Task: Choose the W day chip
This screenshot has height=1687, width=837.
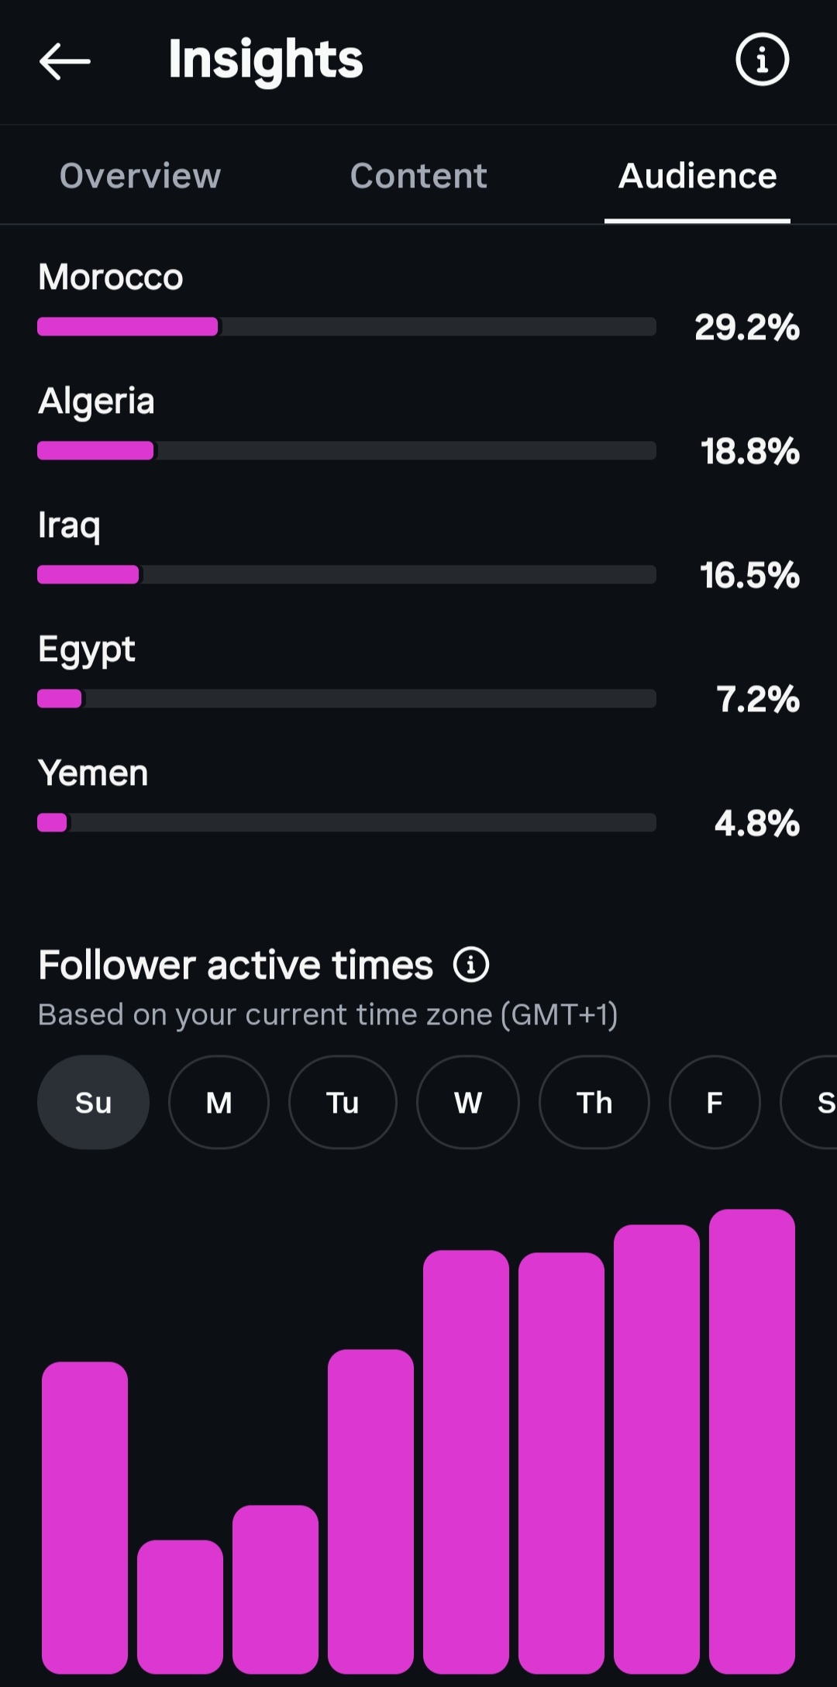Action: pyautogui.click(x=467, y=1102)
